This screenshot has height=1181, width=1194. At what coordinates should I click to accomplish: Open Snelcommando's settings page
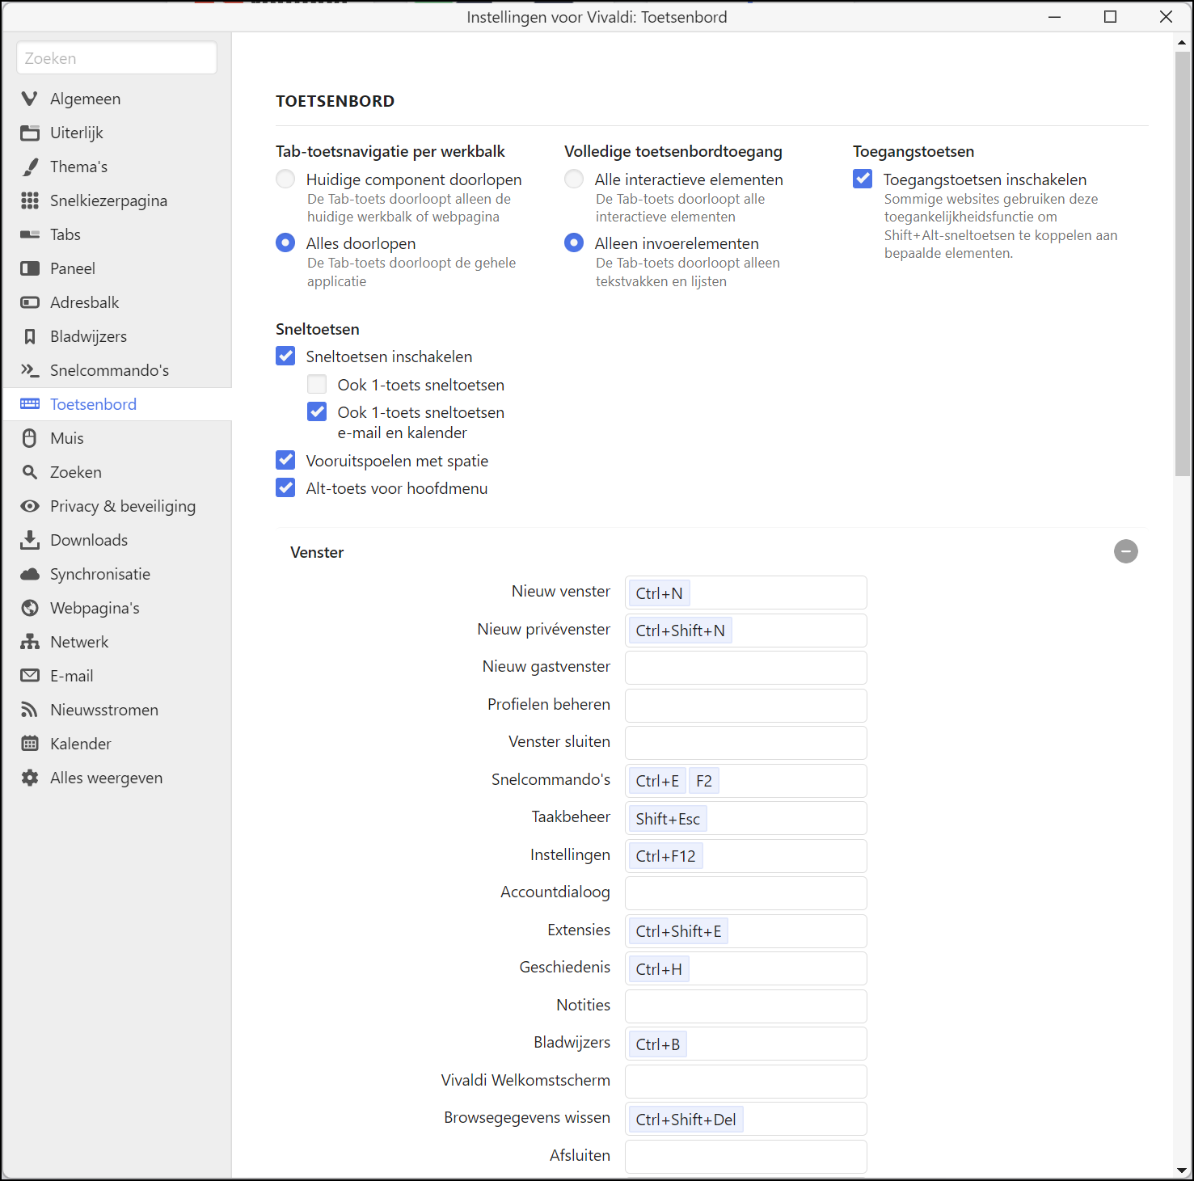click(x=117, y=370)
